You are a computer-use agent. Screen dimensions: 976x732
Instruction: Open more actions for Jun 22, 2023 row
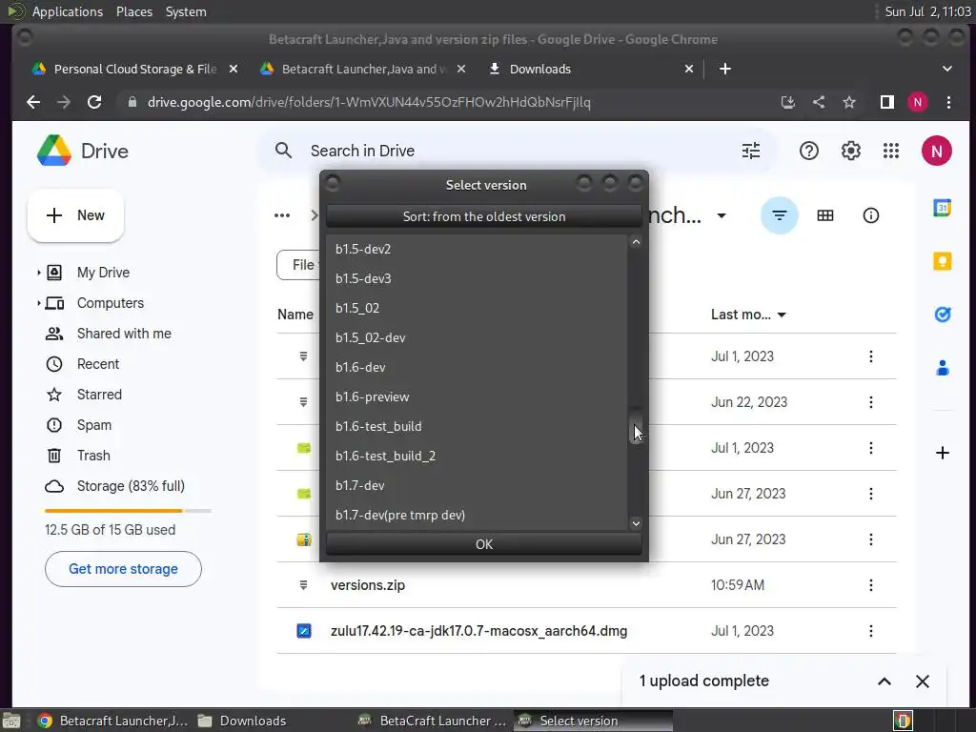[870, 402]
